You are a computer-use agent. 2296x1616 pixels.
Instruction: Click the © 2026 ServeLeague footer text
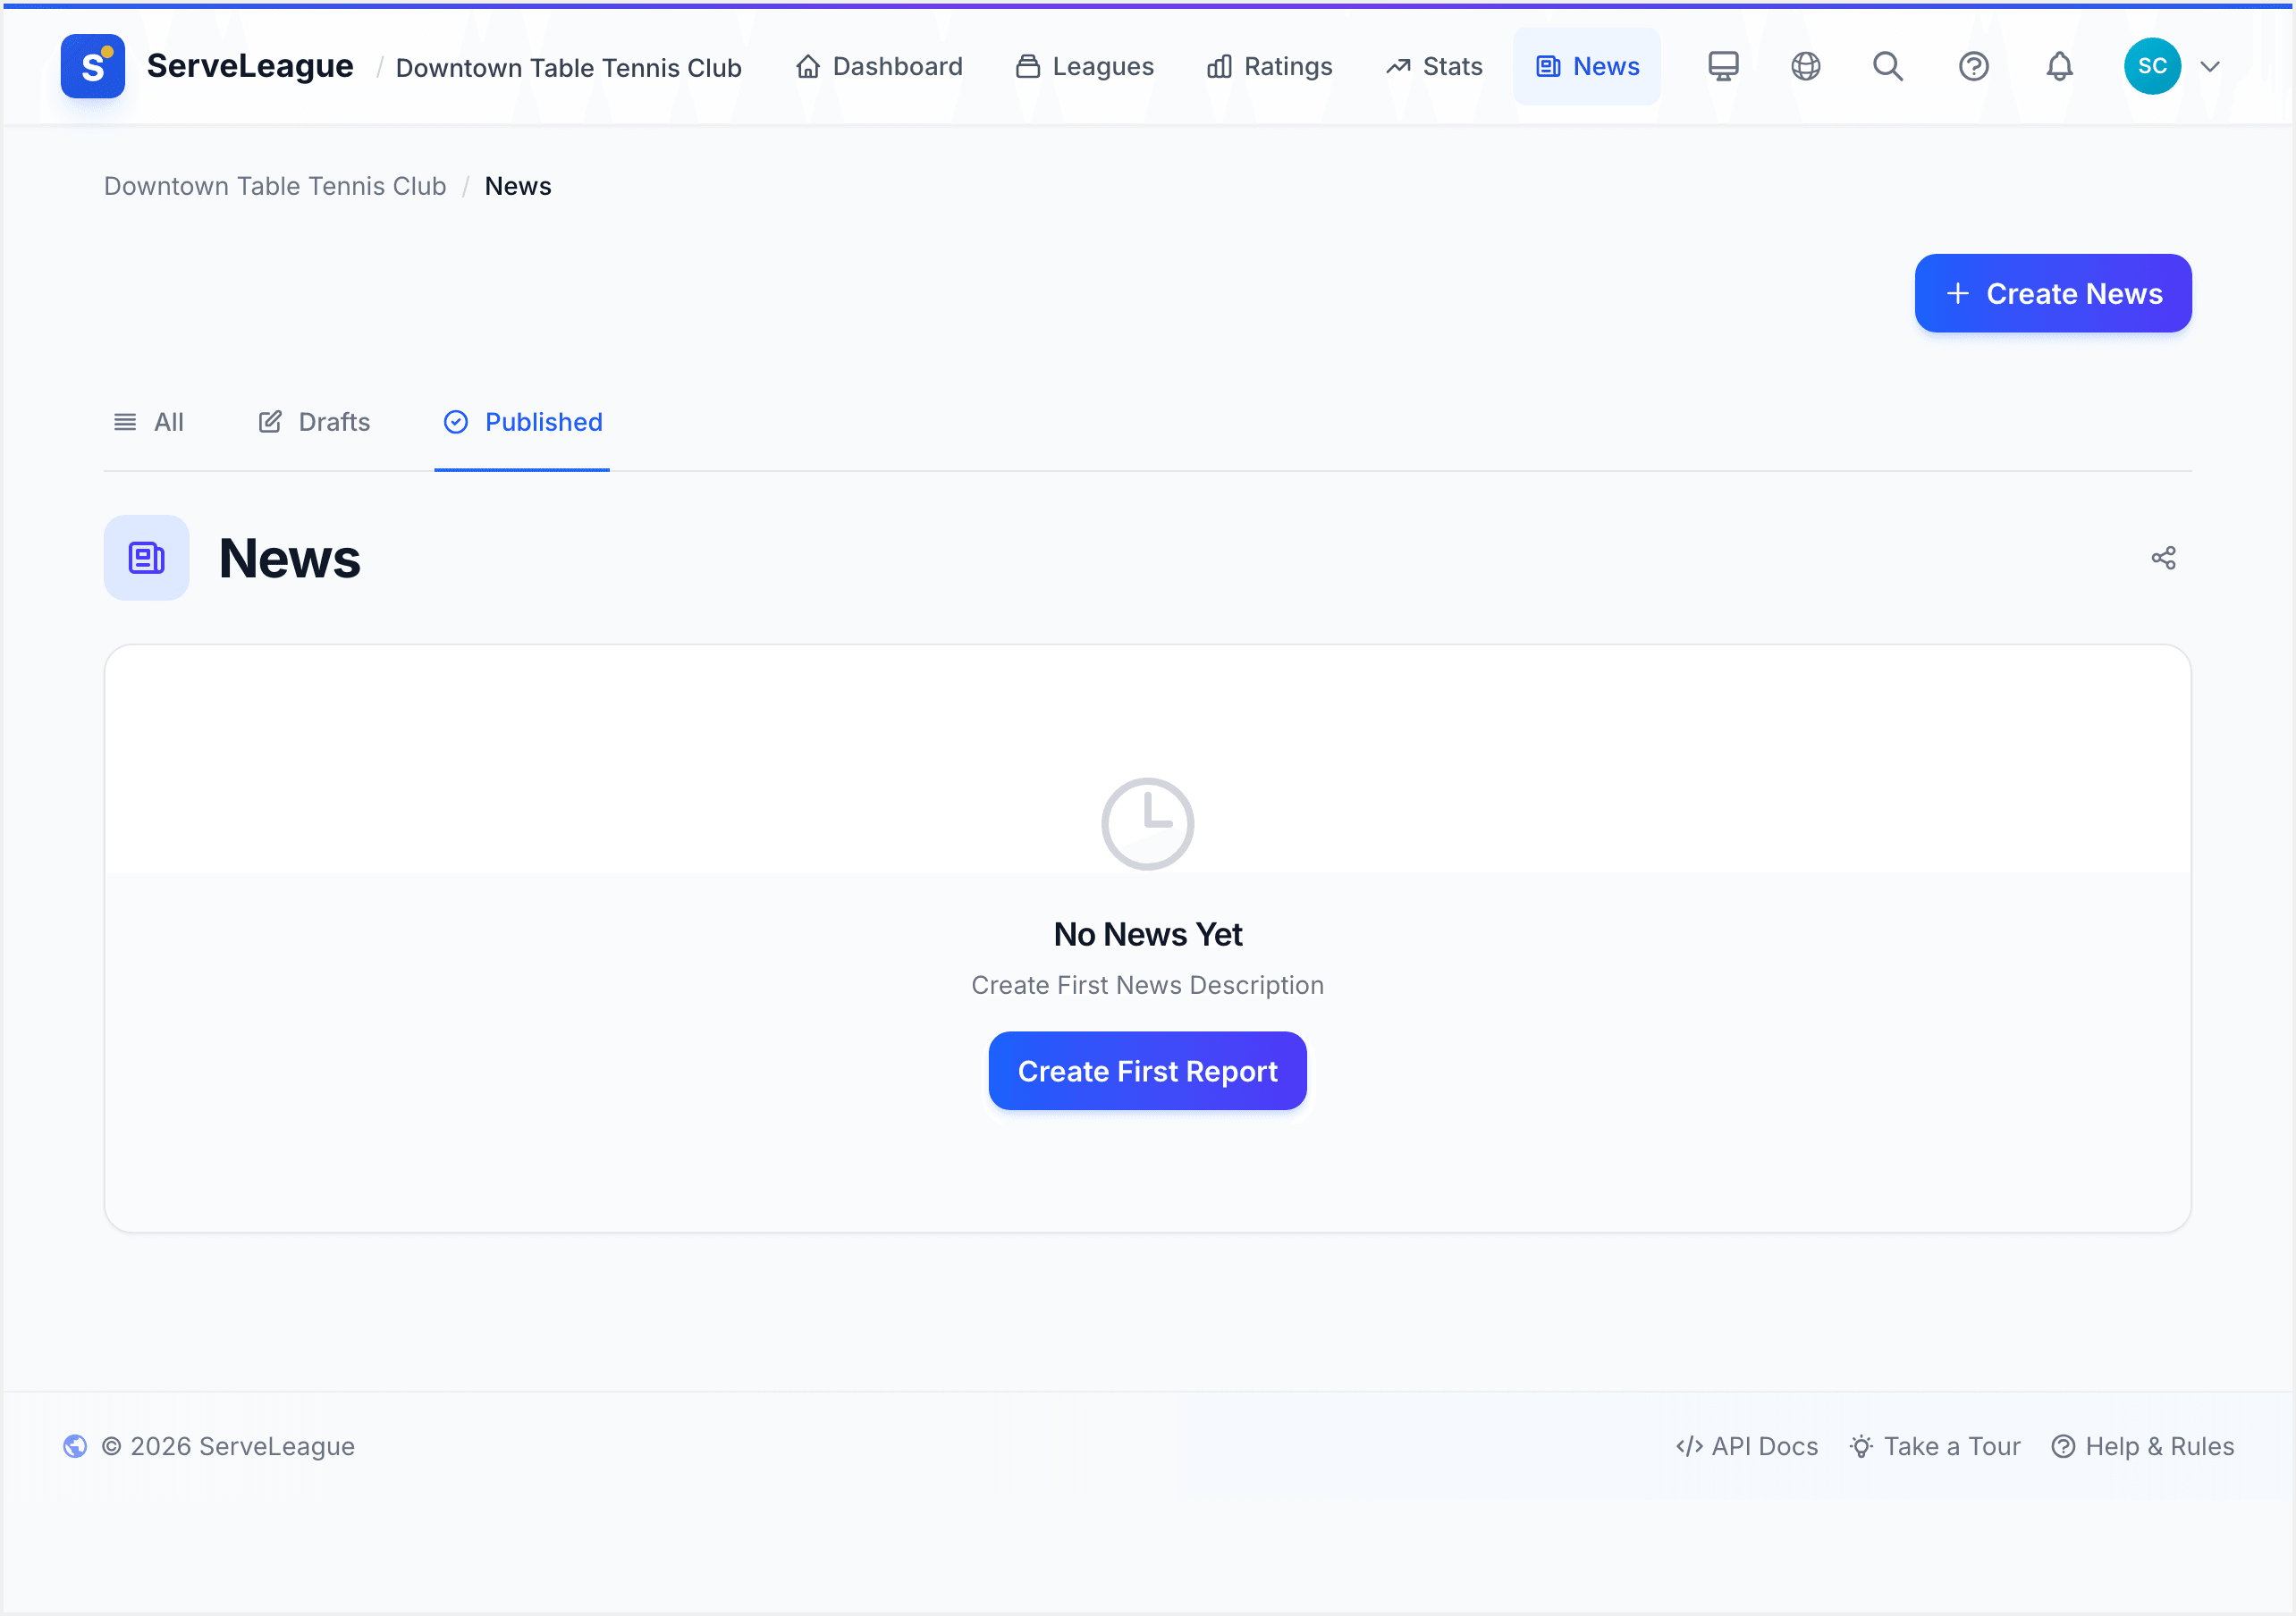point(228,1446)
